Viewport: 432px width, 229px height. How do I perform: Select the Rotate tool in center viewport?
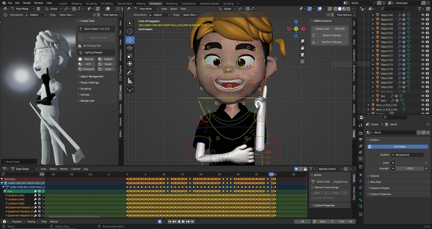point(130,48)
